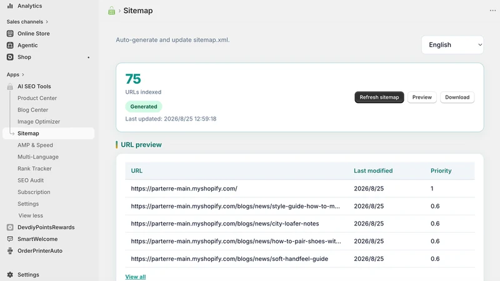Open Rank Tracker page
The width and height of the screenshot is (500, 281).
click(34, 169)
